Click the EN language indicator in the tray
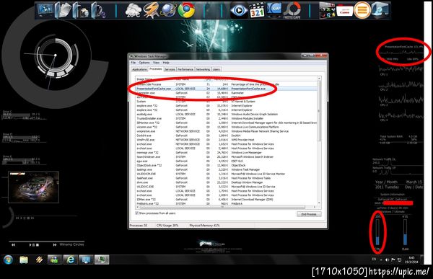Screen dimensions: 433x279 coord(374,259)
